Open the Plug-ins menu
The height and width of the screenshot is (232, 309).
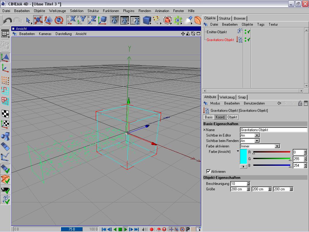(x=129, y=11)
